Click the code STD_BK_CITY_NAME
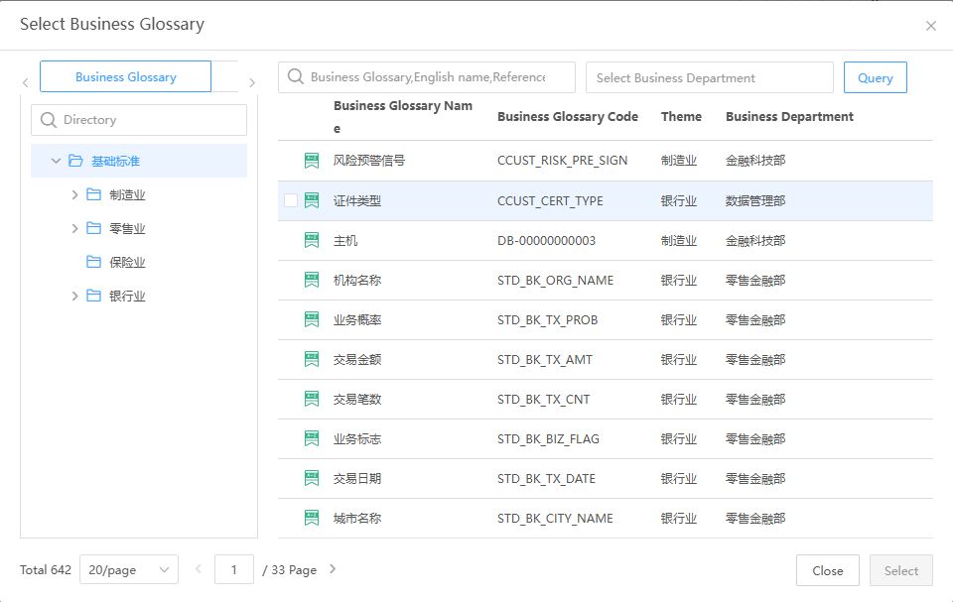953x602 pixels. (x=555, y=519)
